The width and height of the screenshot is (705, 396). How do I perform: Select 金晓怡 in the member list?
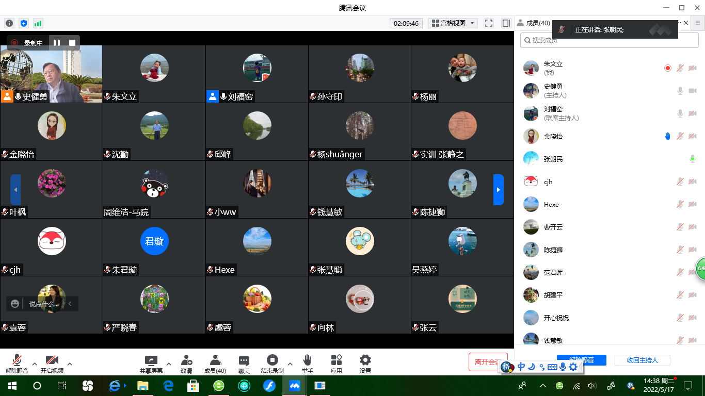(553, 137)
